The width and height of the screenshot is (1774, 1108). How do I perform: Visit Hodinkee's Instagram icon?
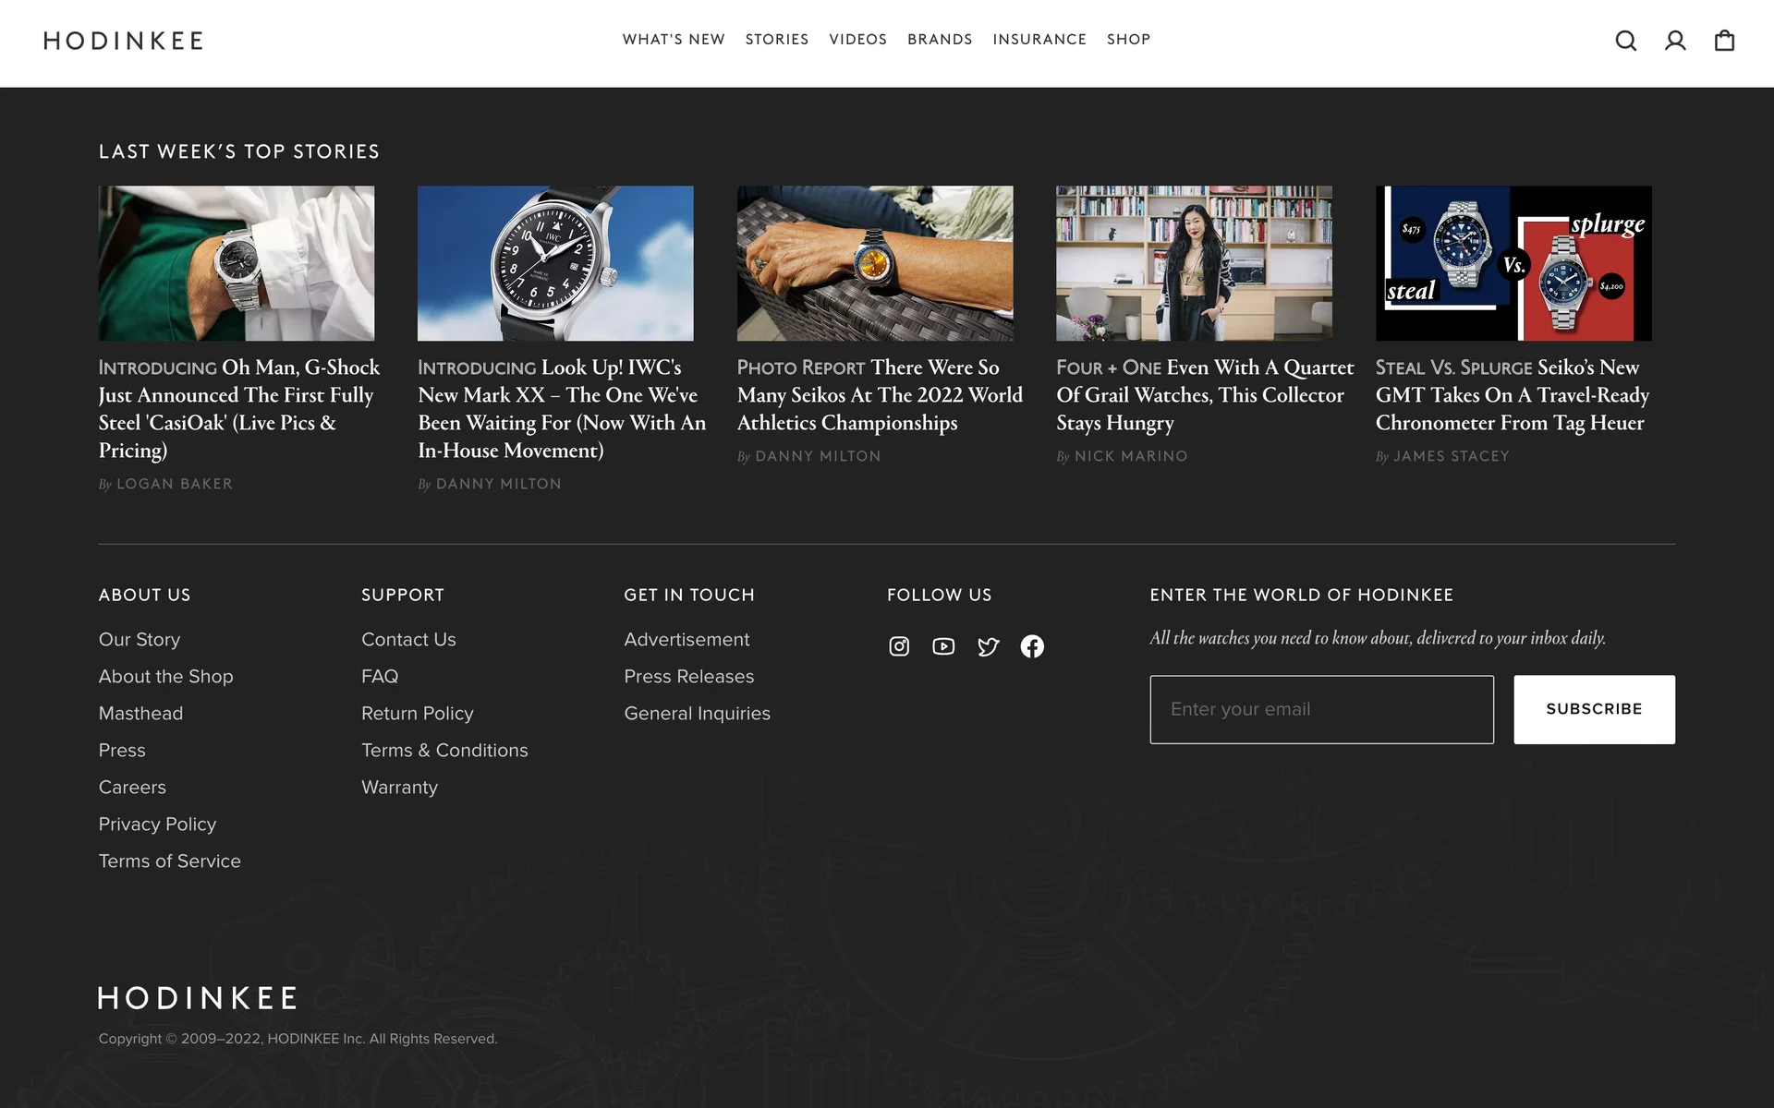[x=899, y=646]
